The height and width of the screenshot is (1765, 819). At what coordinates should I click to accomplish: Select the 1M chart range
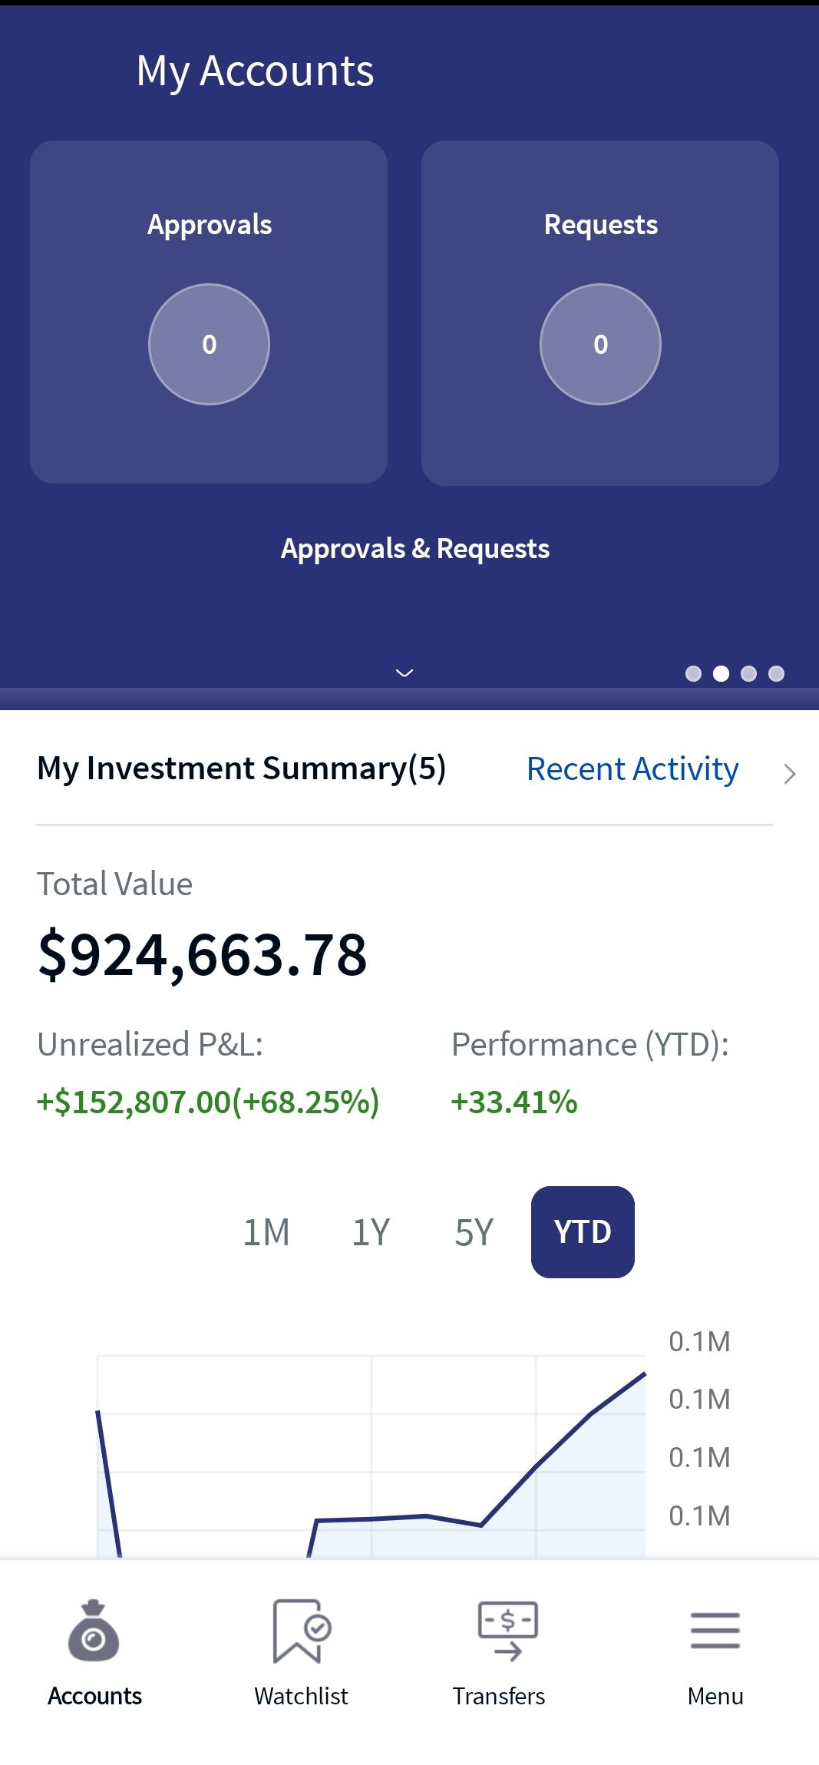[x=266, y=1232]
